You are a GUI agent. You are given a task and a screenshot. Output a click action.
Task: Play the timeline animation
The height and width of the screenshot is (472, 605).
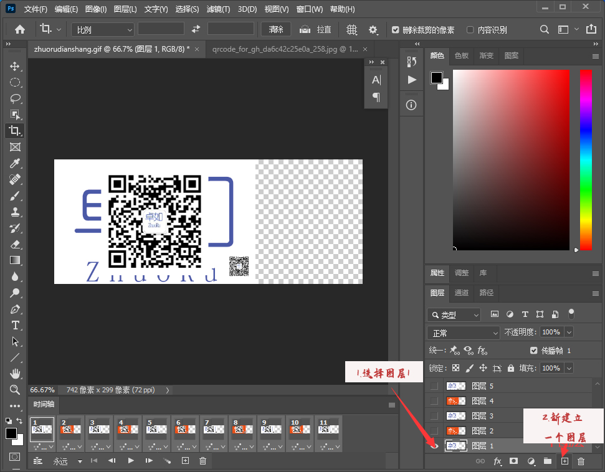(x=131, y=461)
